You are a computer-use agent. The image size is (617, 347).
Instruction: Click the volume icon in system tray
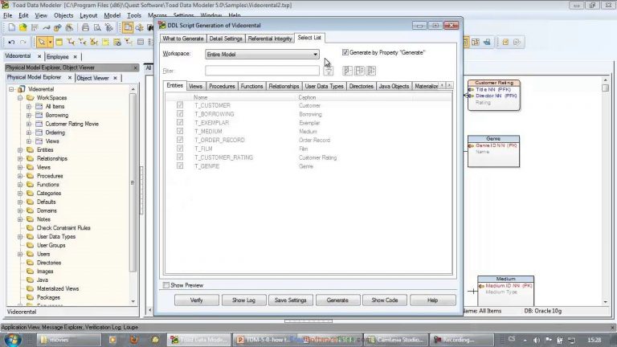point(537,340)
